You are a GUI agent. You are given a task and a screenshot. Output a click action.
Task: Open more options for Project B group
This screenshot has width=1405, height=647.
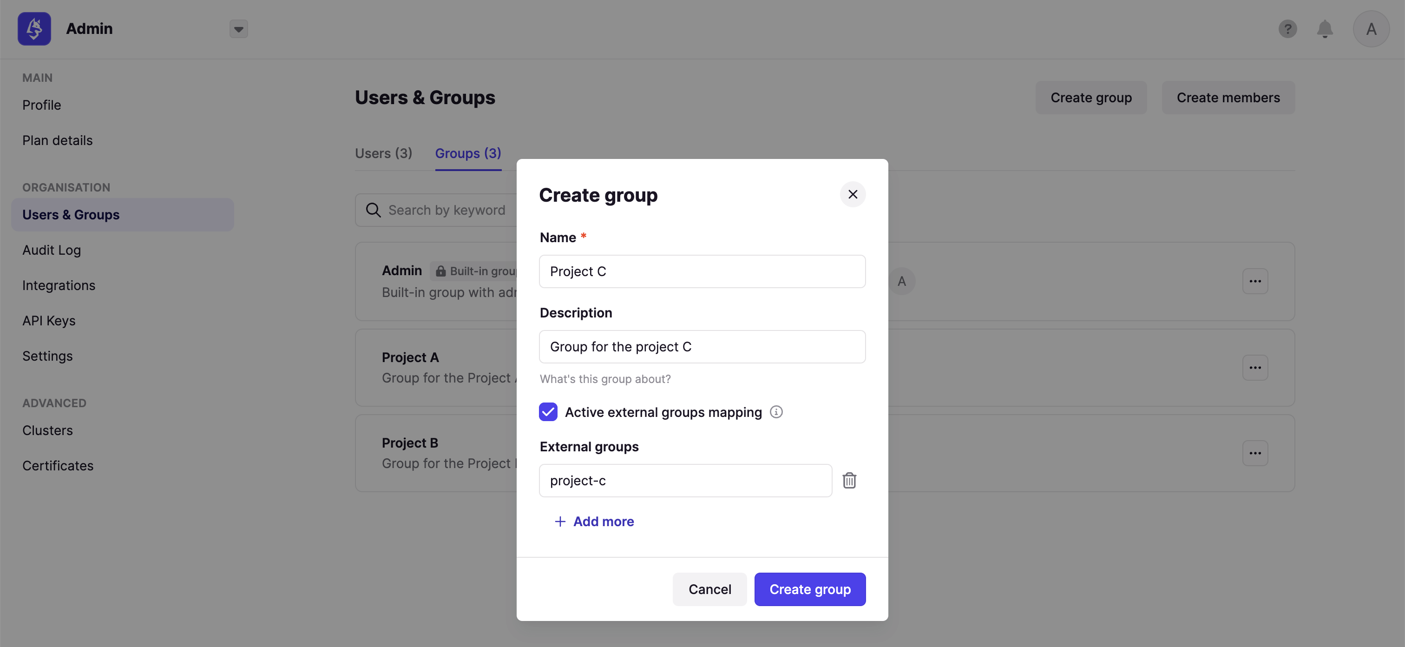(1255, 453)
